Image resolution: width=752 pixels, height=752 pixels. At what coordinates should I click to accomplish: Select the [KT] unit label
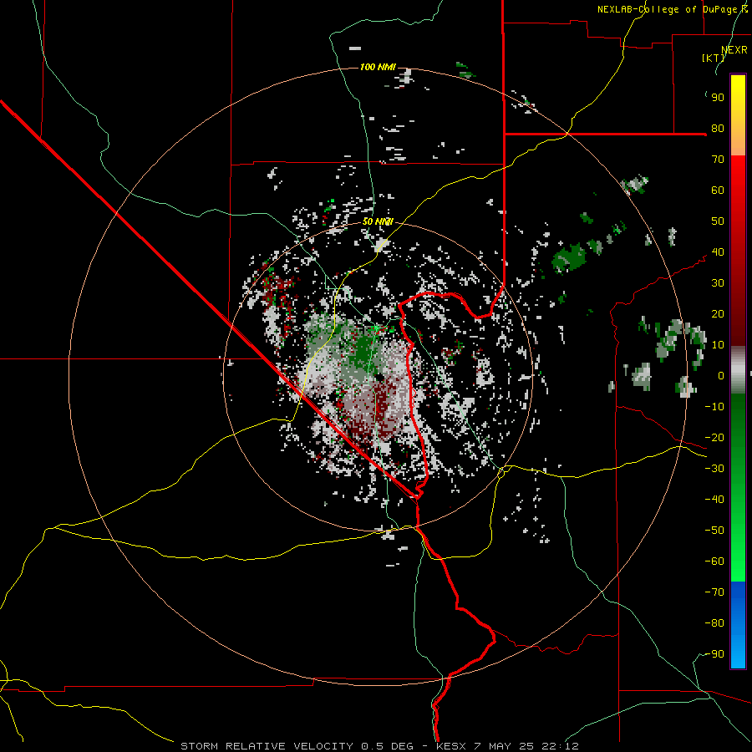pos(714,58)
